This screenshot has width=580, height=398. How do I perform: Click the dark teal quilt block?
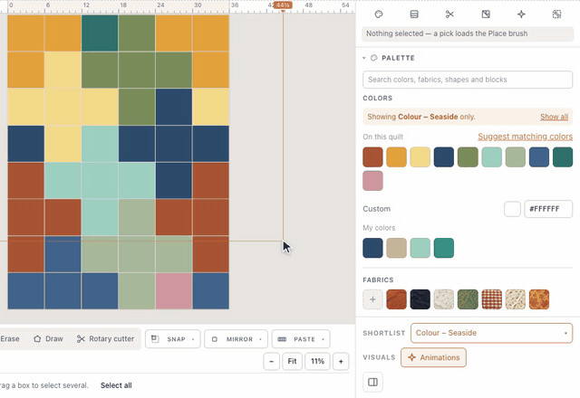click(x=100, y=33)
